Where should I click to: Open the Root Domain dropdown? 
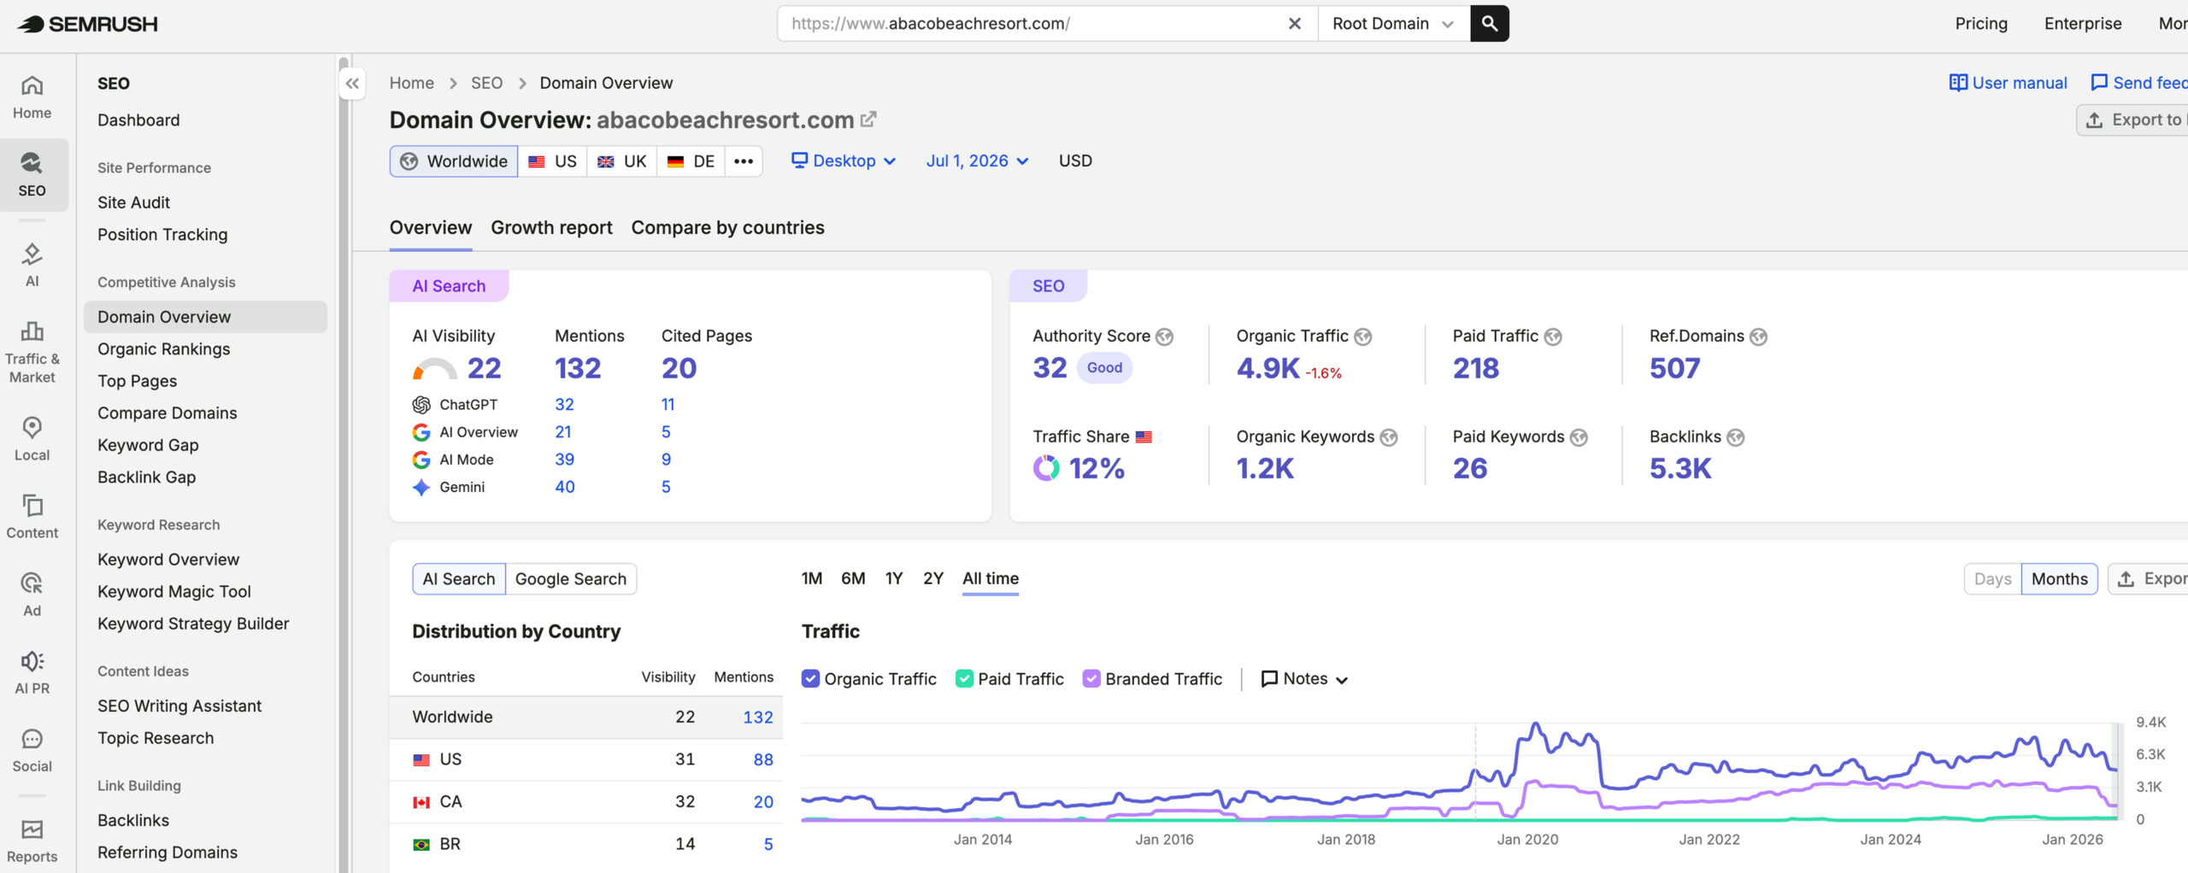pos(1393,24)
